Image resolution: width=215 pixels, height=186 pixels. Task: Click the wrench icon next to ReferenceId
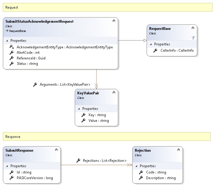(11, 58)
